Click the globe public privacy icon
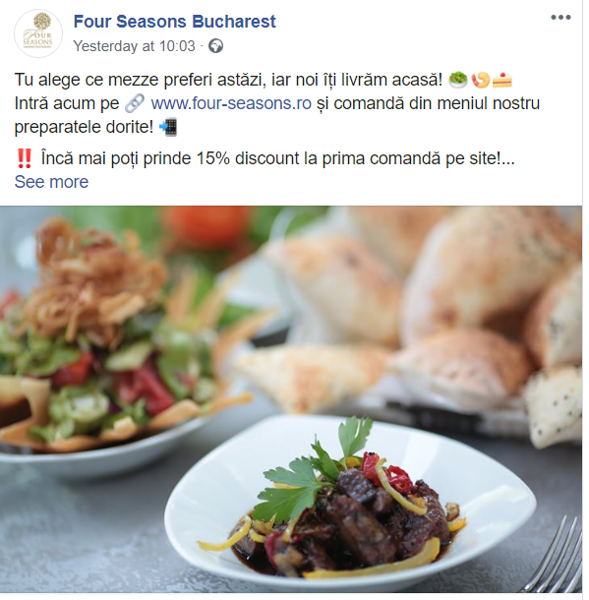This screenshot has height=600, width=589. (215, 46)
